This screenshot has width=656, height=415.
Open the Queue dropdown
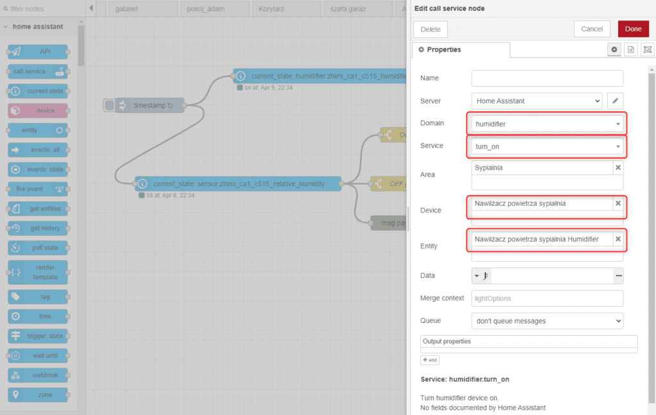[x=547, y=320]
